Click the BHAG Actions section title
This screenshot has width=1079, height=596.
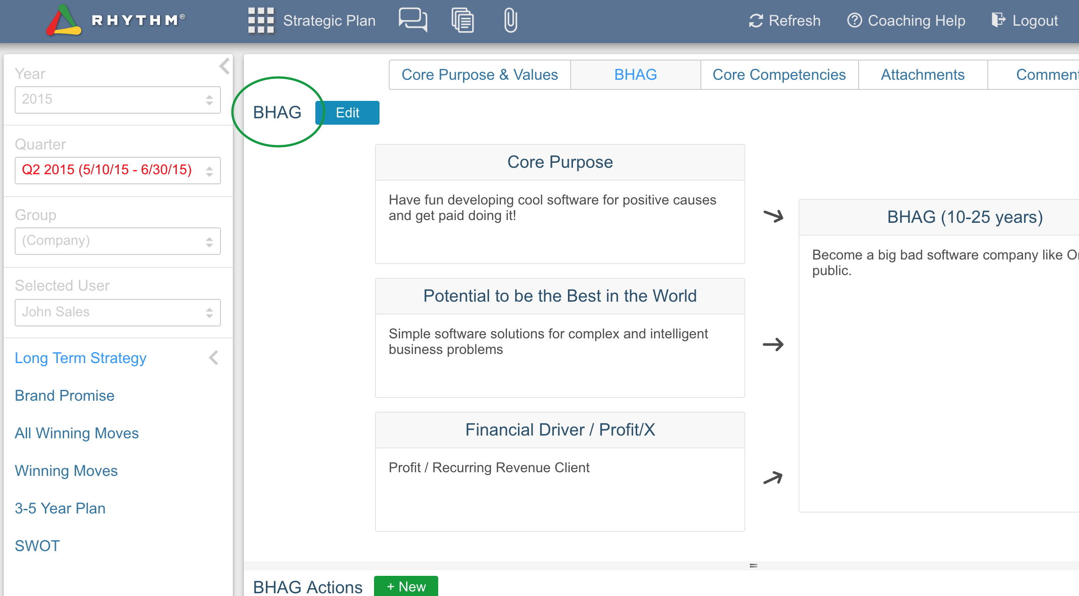[x=308, y=587]
